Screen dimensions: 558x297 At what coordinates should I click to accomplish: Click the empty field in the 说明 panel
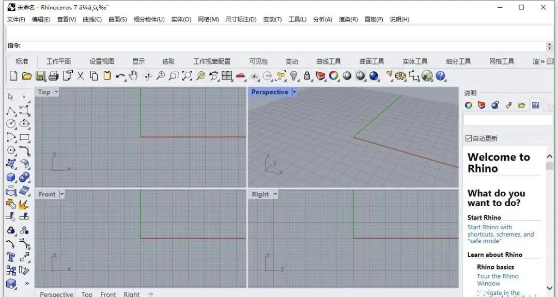(508, 120)
